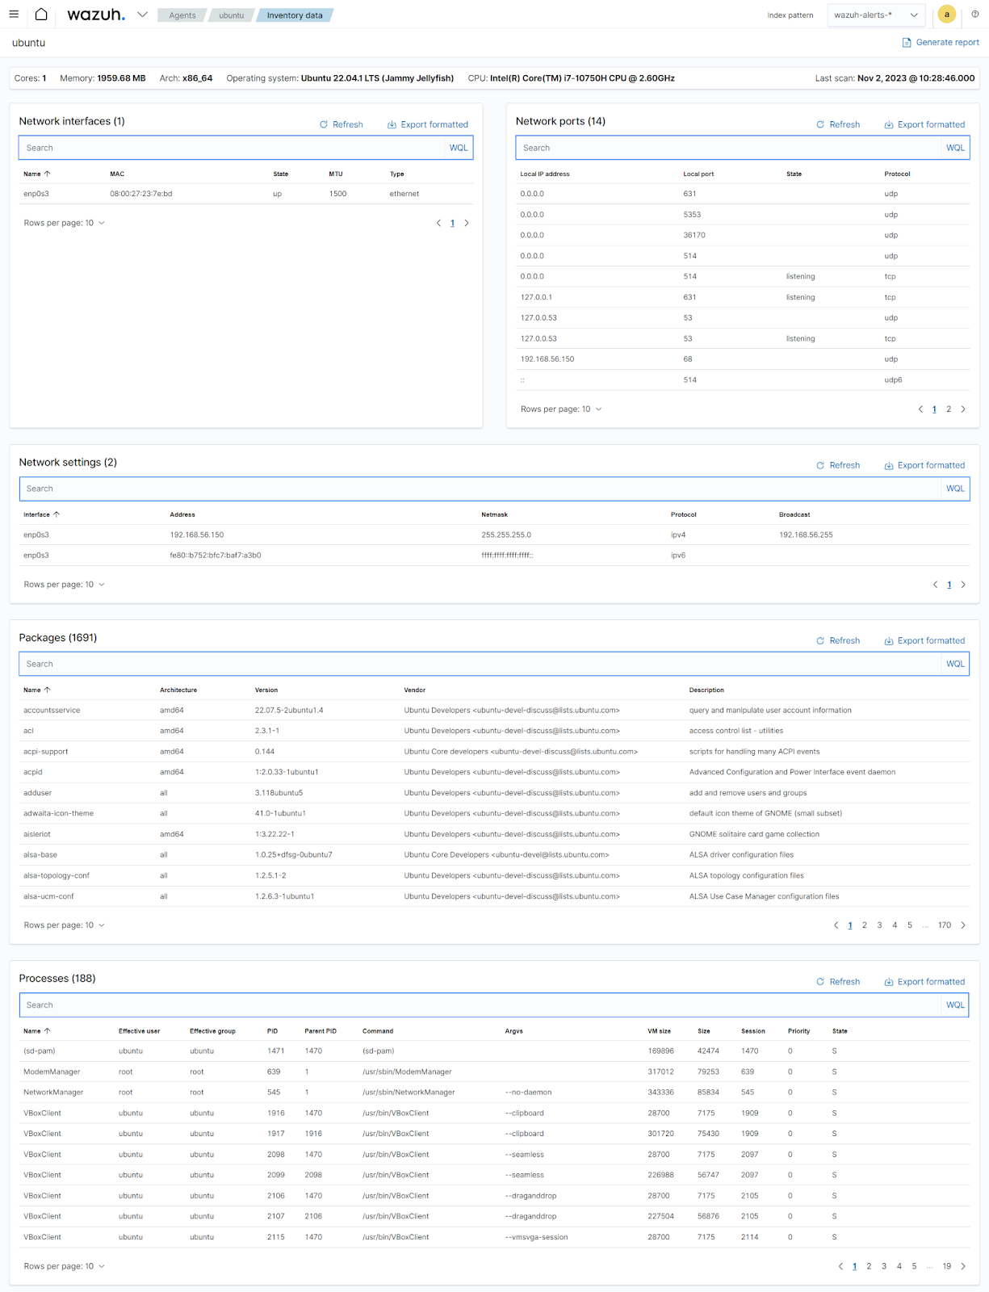This screenshot has height=1292, width=989.
Task: Go to next page of Network interfaces
Action: click(x=467, y=223)
